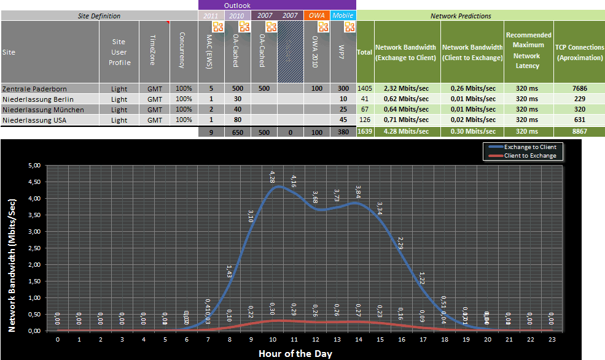Click the Outlook icon in the 2007 OA: Cached column
This screenshot has height=360, width=605.
pos(270,26)
